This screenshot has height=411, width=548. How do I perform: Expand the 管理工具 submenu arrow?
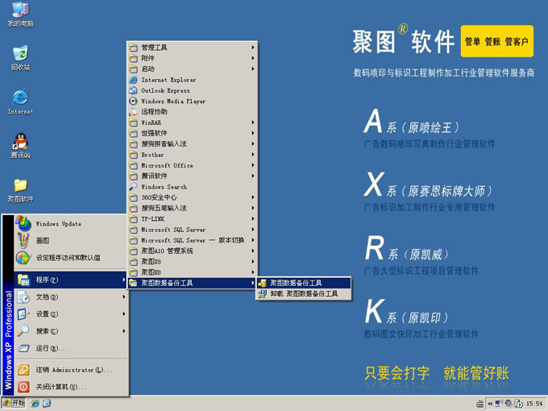coord(253,48)
